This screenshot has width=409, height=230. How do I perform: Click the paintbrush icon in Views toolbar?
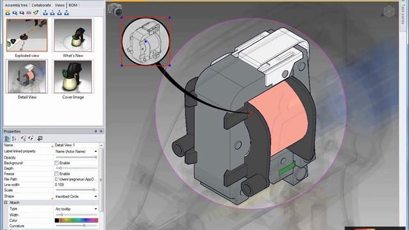tap(36, 13)
